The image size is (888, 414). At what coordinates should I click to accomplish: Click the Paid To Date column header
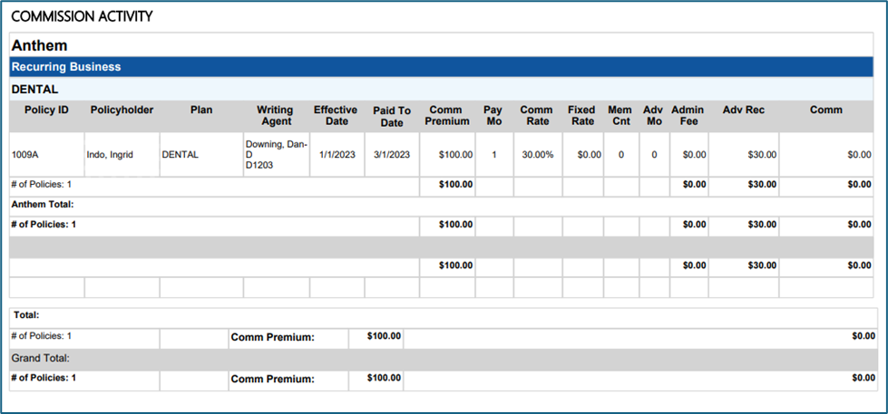coord(391,116)
